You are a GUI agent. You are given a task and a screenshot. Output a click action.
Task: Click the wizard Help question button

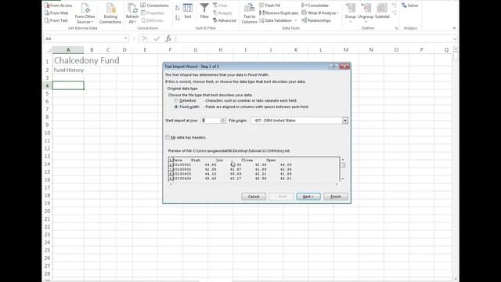[334, 67]
